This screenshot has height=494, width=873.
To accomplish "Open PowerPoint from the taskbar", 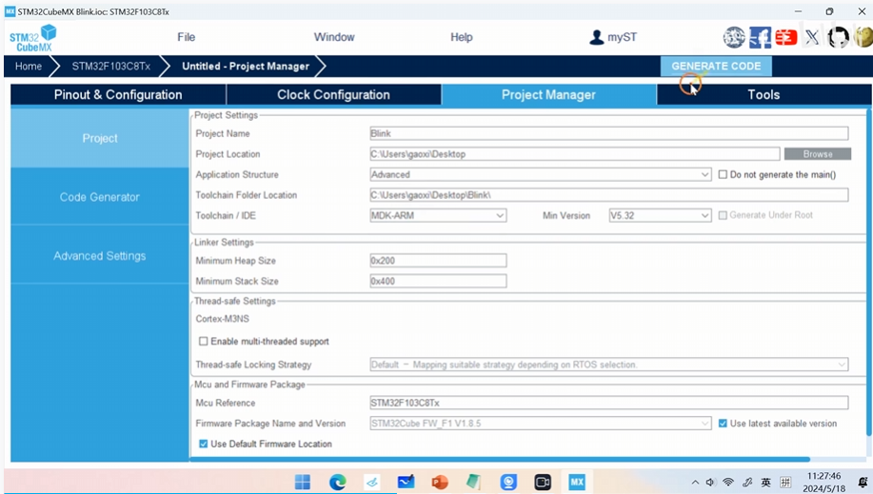I will click(x=440, y=482).
